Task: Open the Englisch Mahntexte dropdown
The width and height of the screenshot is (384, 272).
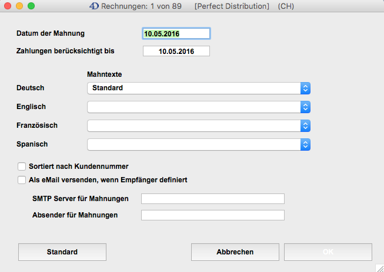Action: click(x=198, y=107)
